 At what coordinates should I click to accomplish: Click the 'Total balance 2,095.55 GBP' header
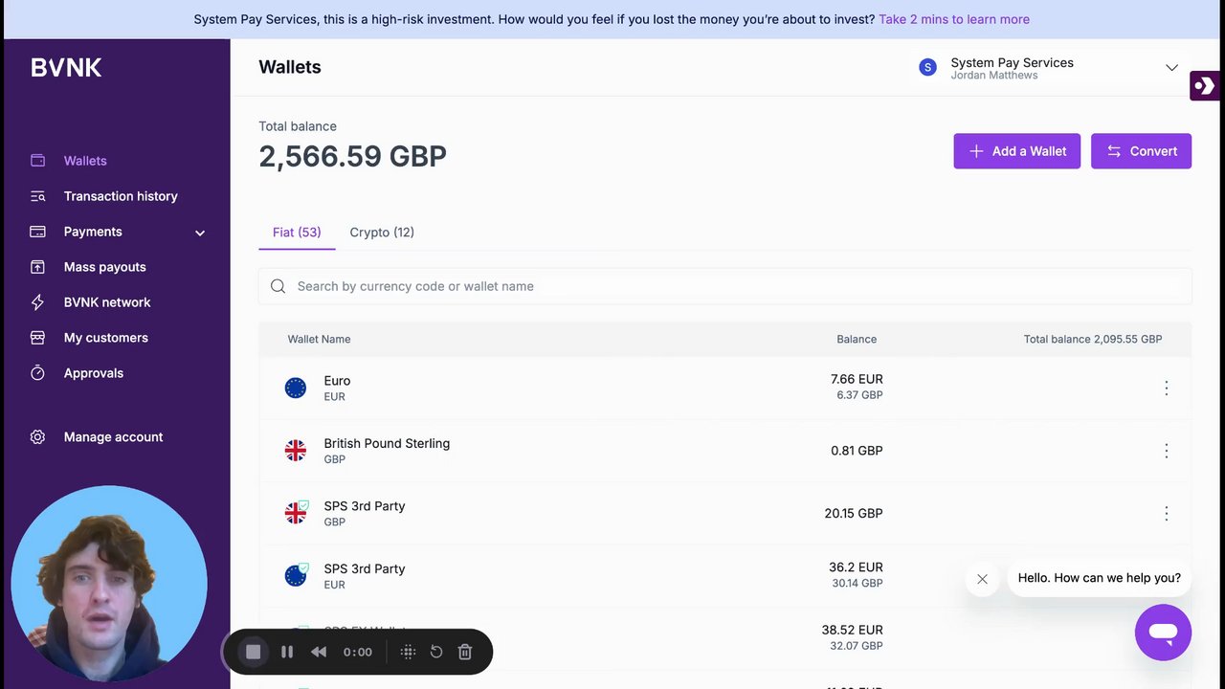click(x=1093, y=340)
